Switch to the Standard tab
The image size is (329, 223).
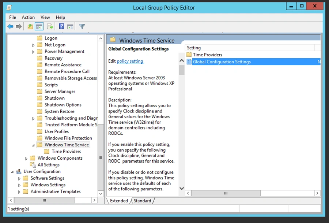click(x=143, y=201)
